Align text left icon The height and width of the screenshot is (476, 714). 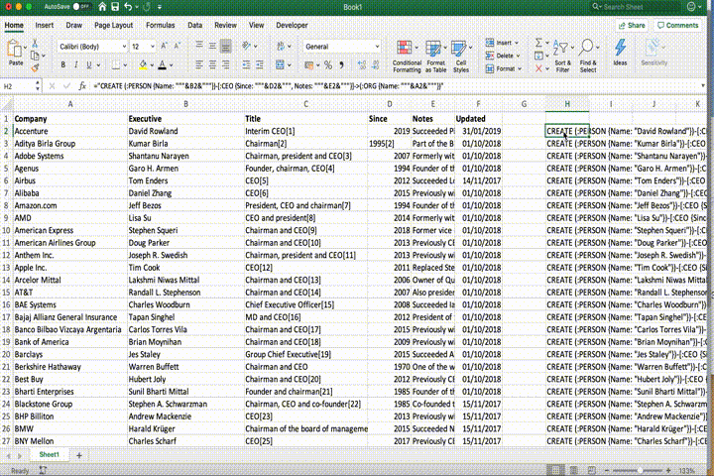pos(199,65)
